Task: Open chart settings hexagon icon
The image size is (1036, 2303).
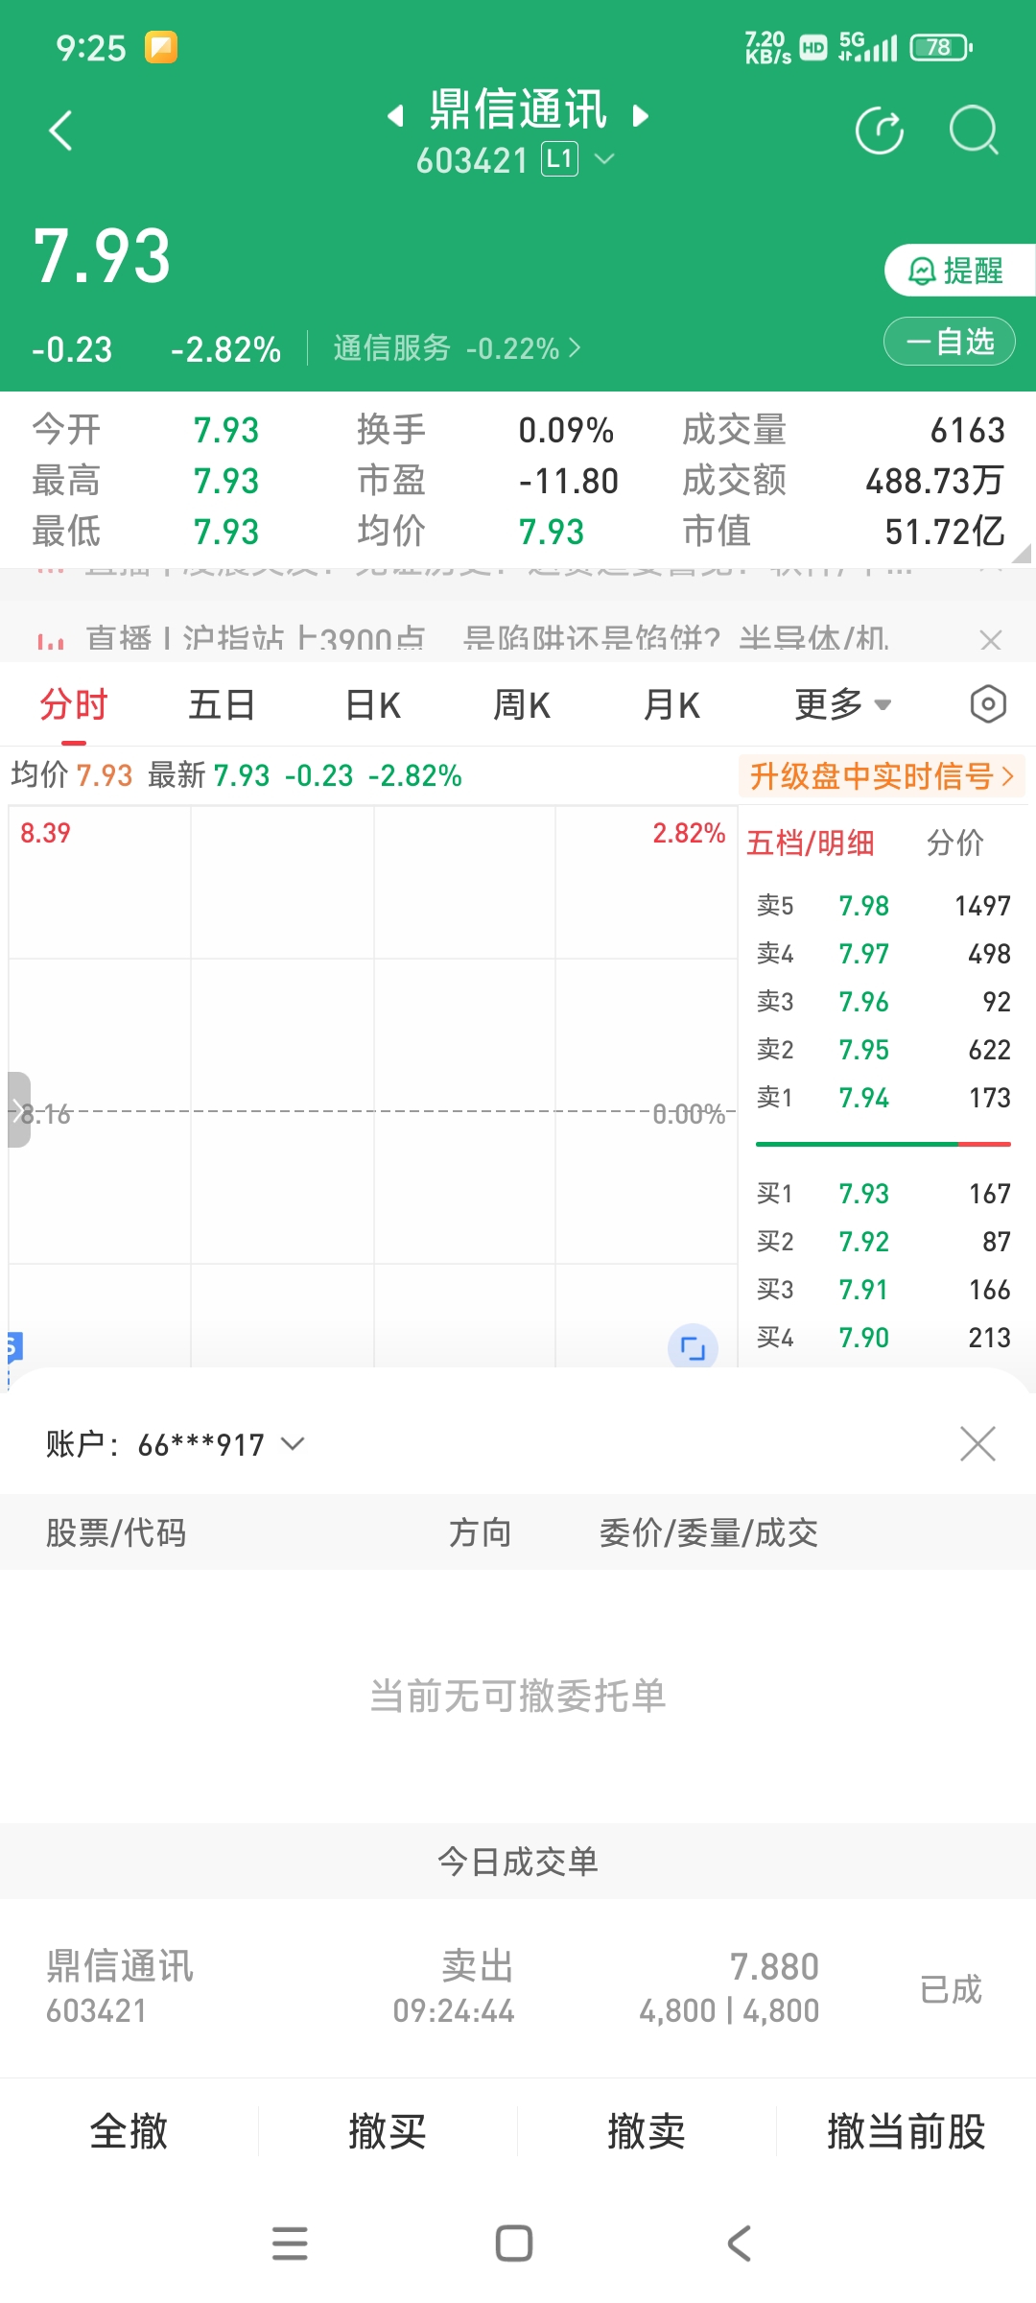Action: pos(988,704)
